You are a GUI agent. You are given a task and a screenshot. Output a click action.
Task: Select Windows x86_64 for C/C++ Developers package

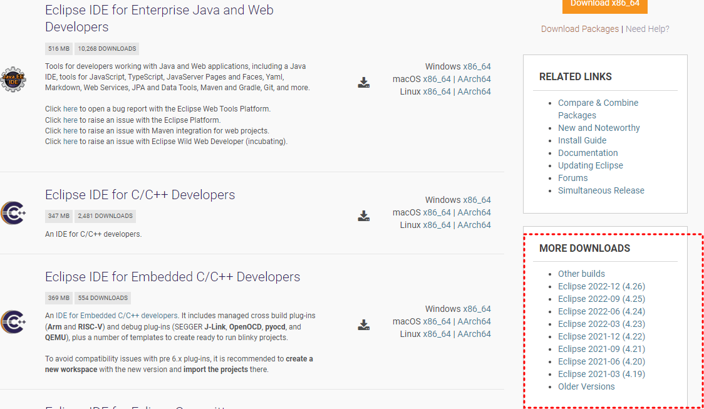tap(477, 200)
